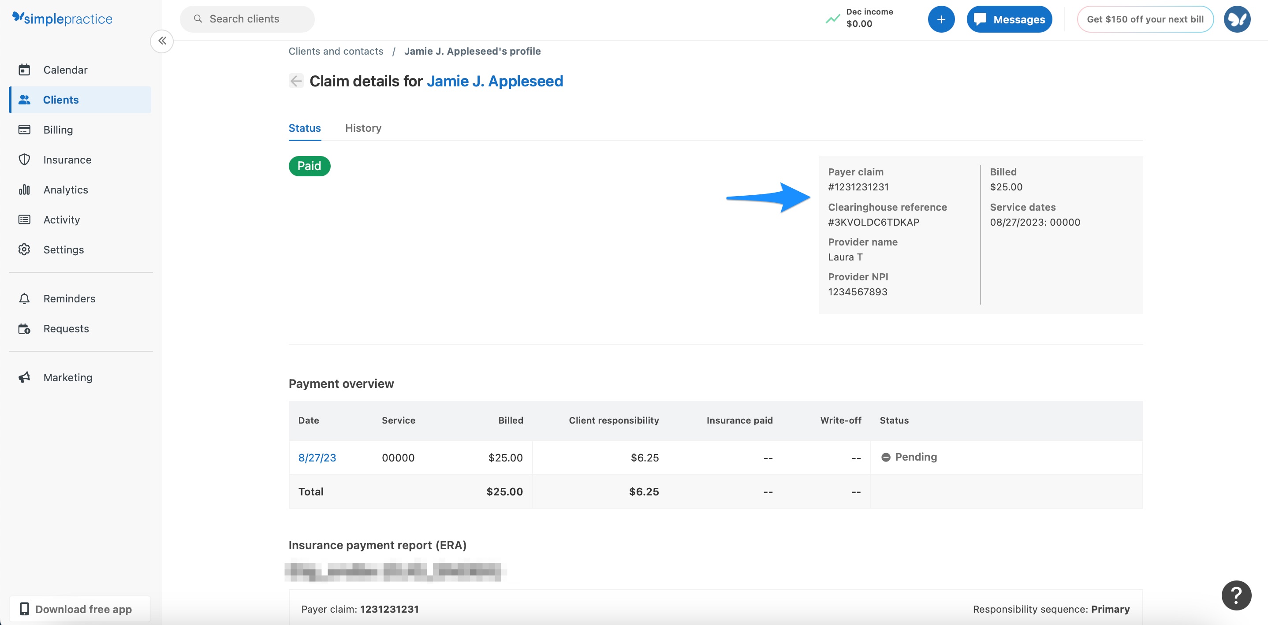
Task: Open Analytics from the sidebar
Action: [x=80, y=190]
